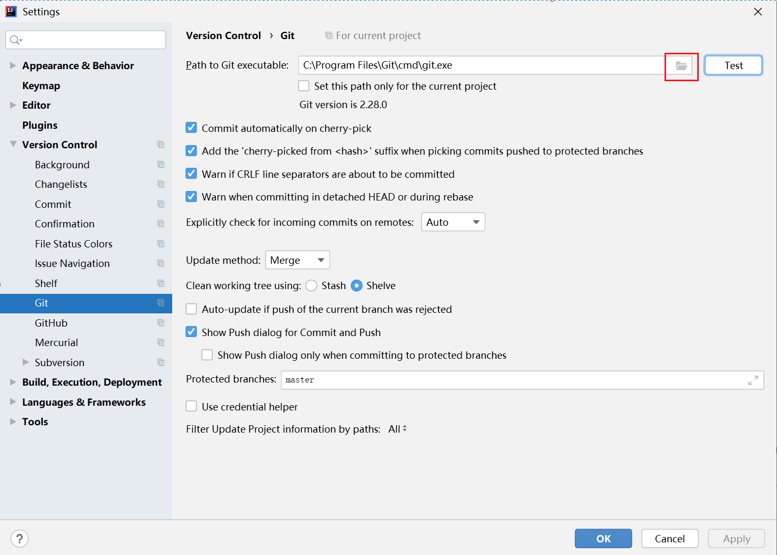
Task: Click project-level icon beside Git sidebar item
Action: point(161,303)
